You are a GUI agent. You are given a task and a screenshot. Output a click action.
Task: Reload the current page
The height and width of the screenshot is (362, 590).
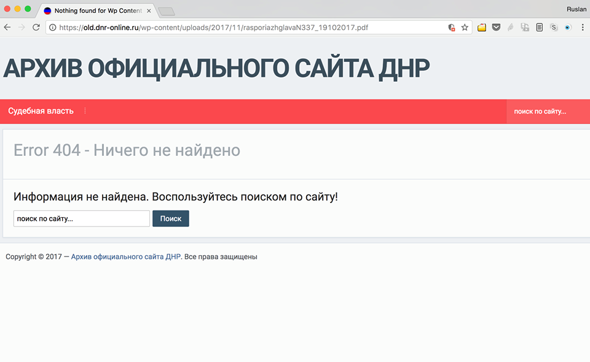(x=36, y=28)
